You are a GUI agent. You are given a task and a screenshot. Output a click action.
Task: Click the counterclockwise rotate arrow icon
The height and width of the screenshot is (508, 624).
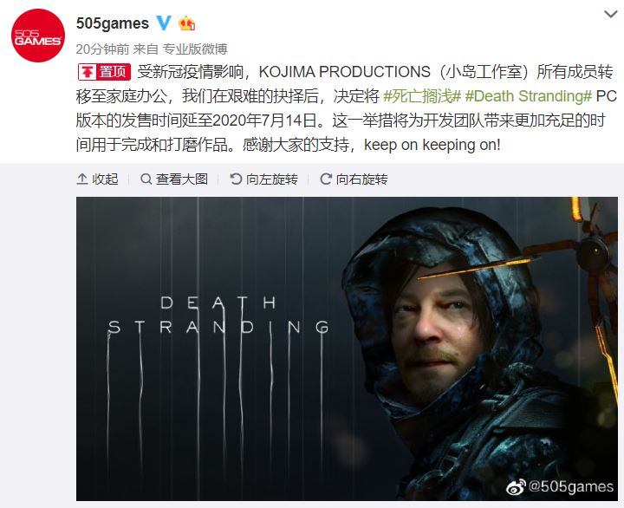(x=236, y=179)
